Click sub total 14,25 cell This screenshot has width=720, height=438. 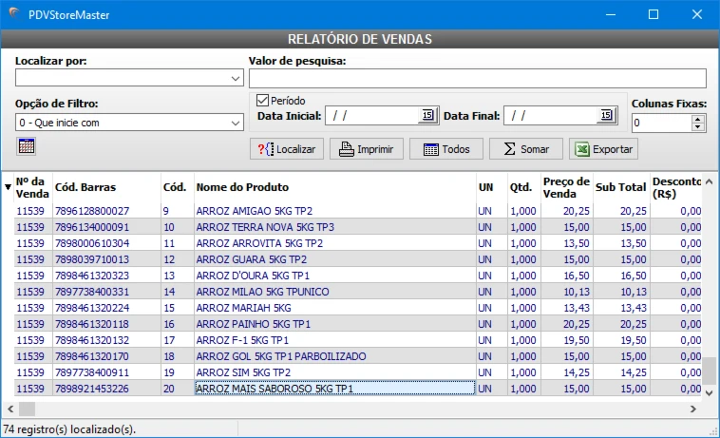622,372
